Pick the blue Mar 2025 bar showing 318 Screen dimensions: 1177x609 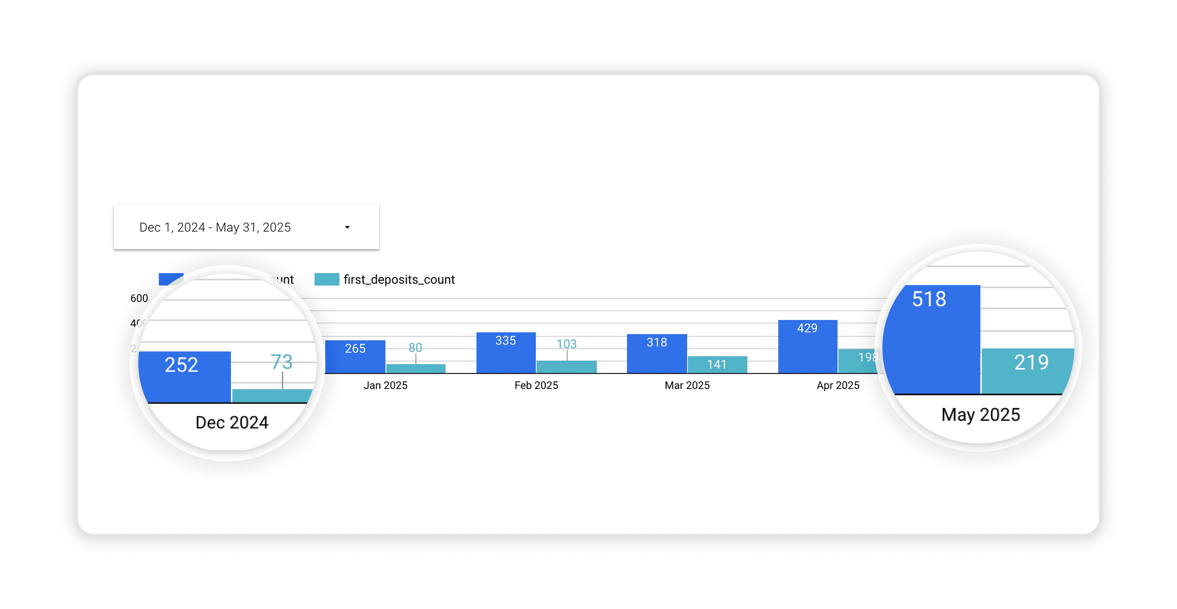(657, 354)
